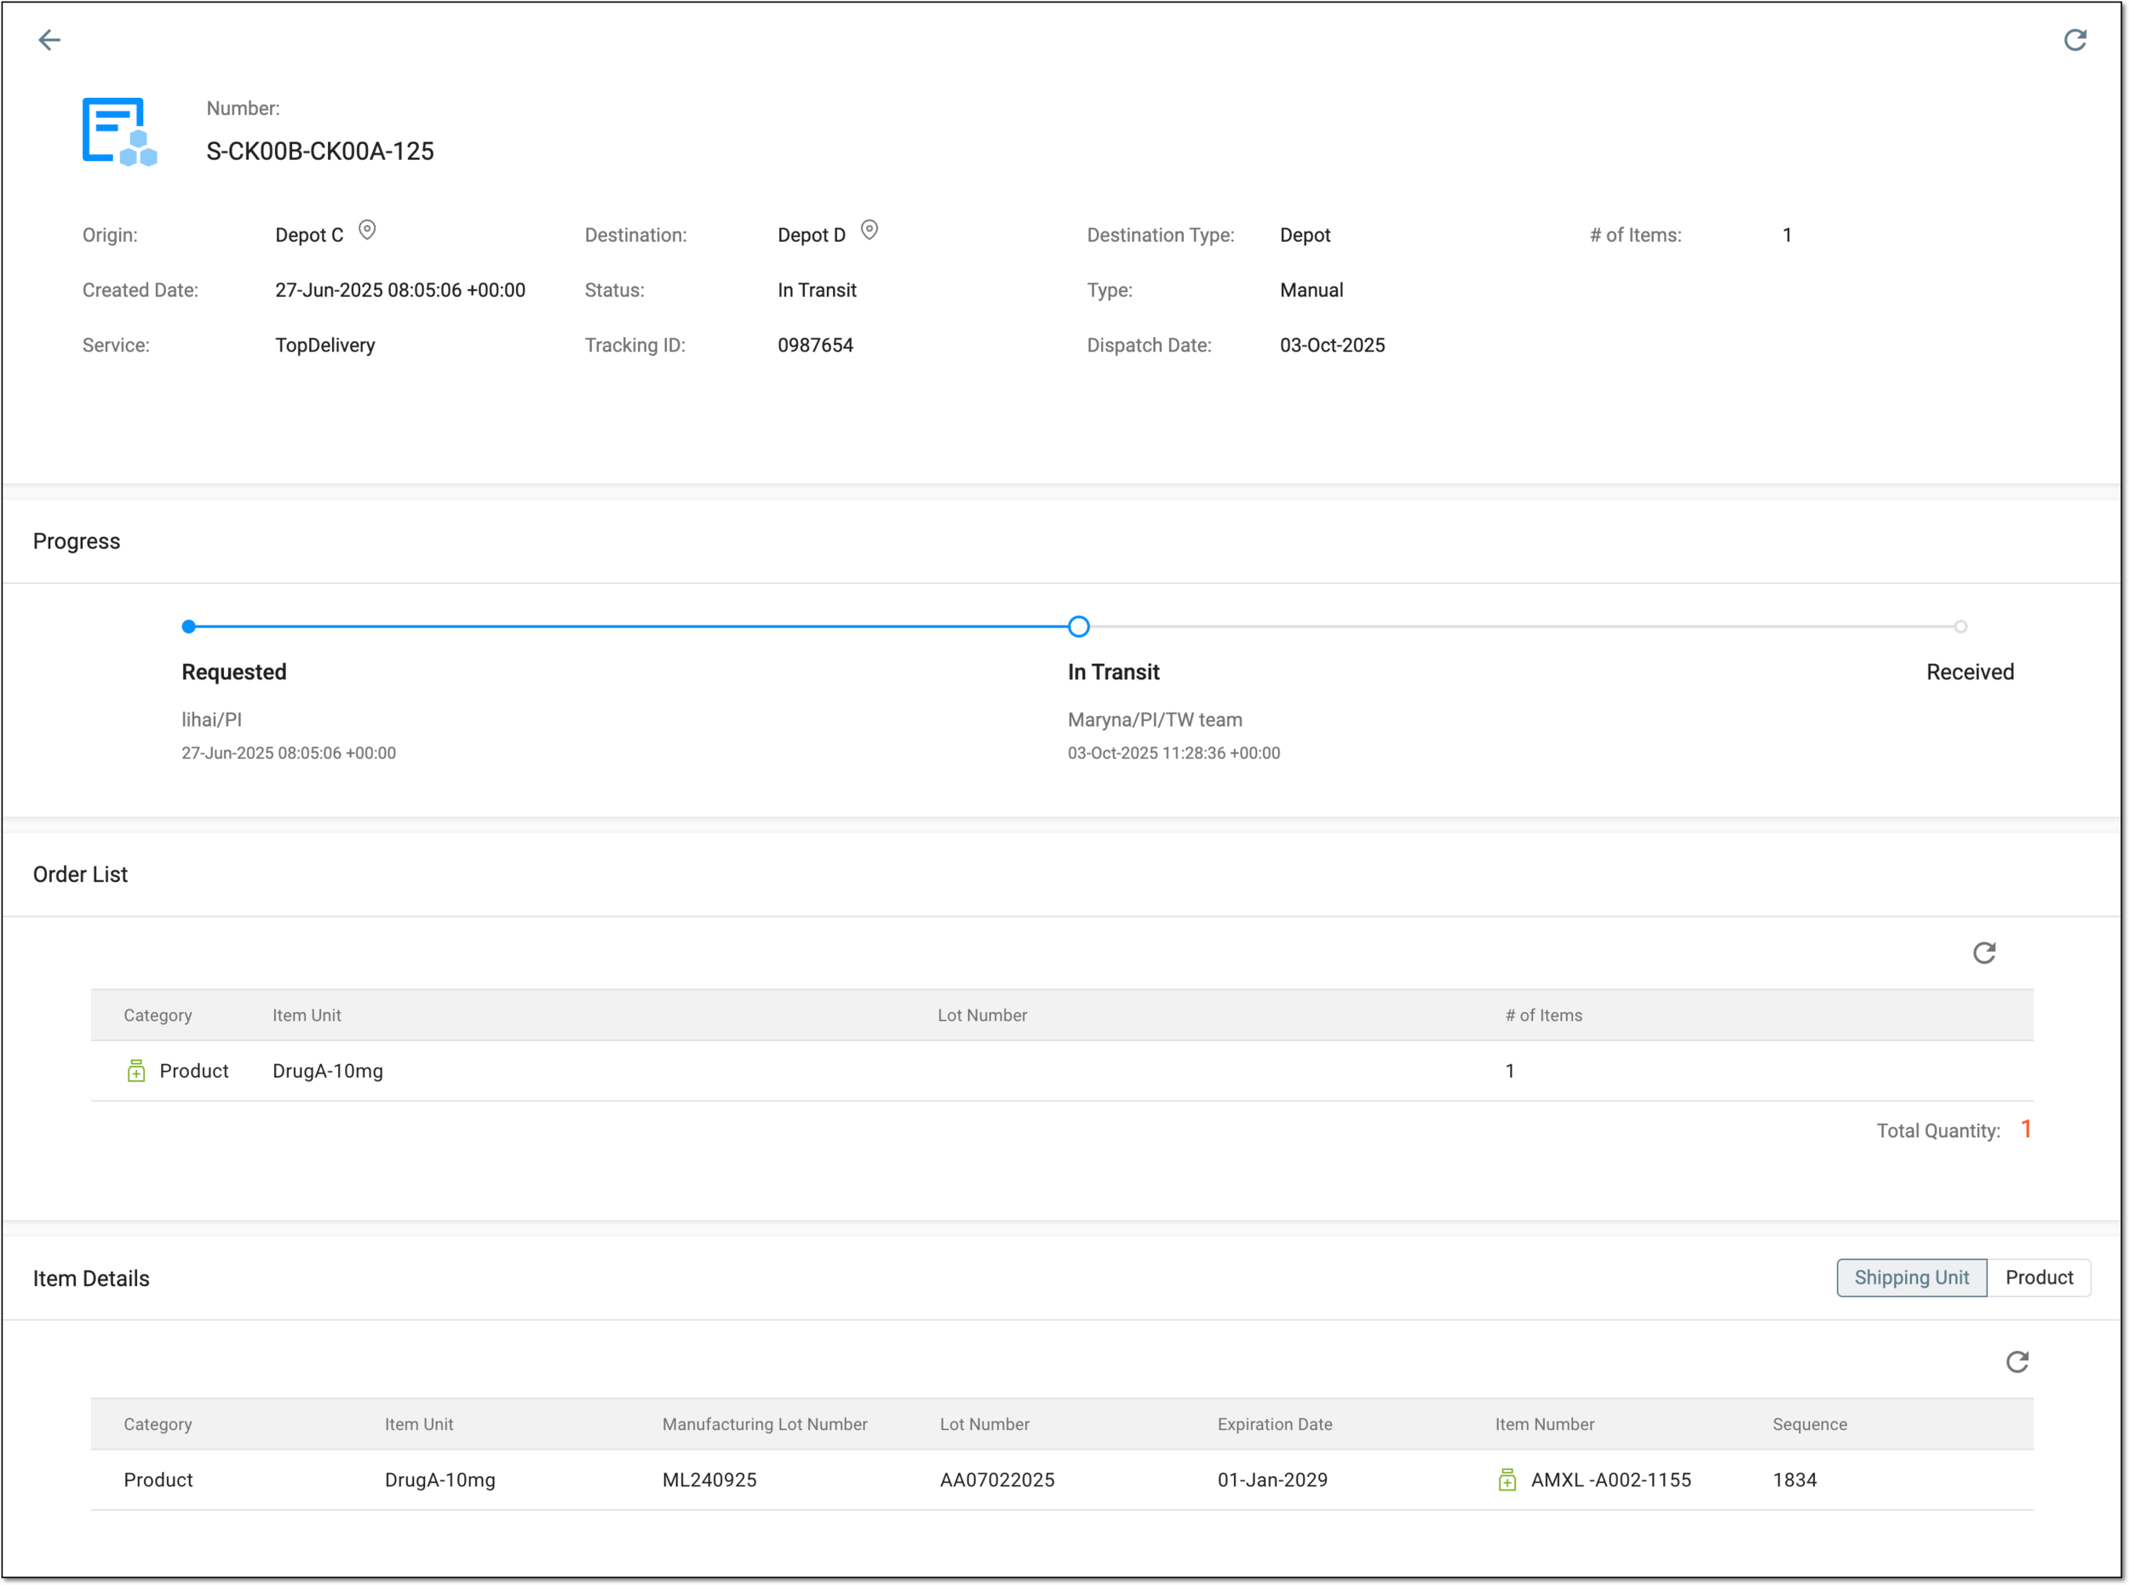
Task: Refresh the page with the top-right reload icon
Action: point(2074,39)
